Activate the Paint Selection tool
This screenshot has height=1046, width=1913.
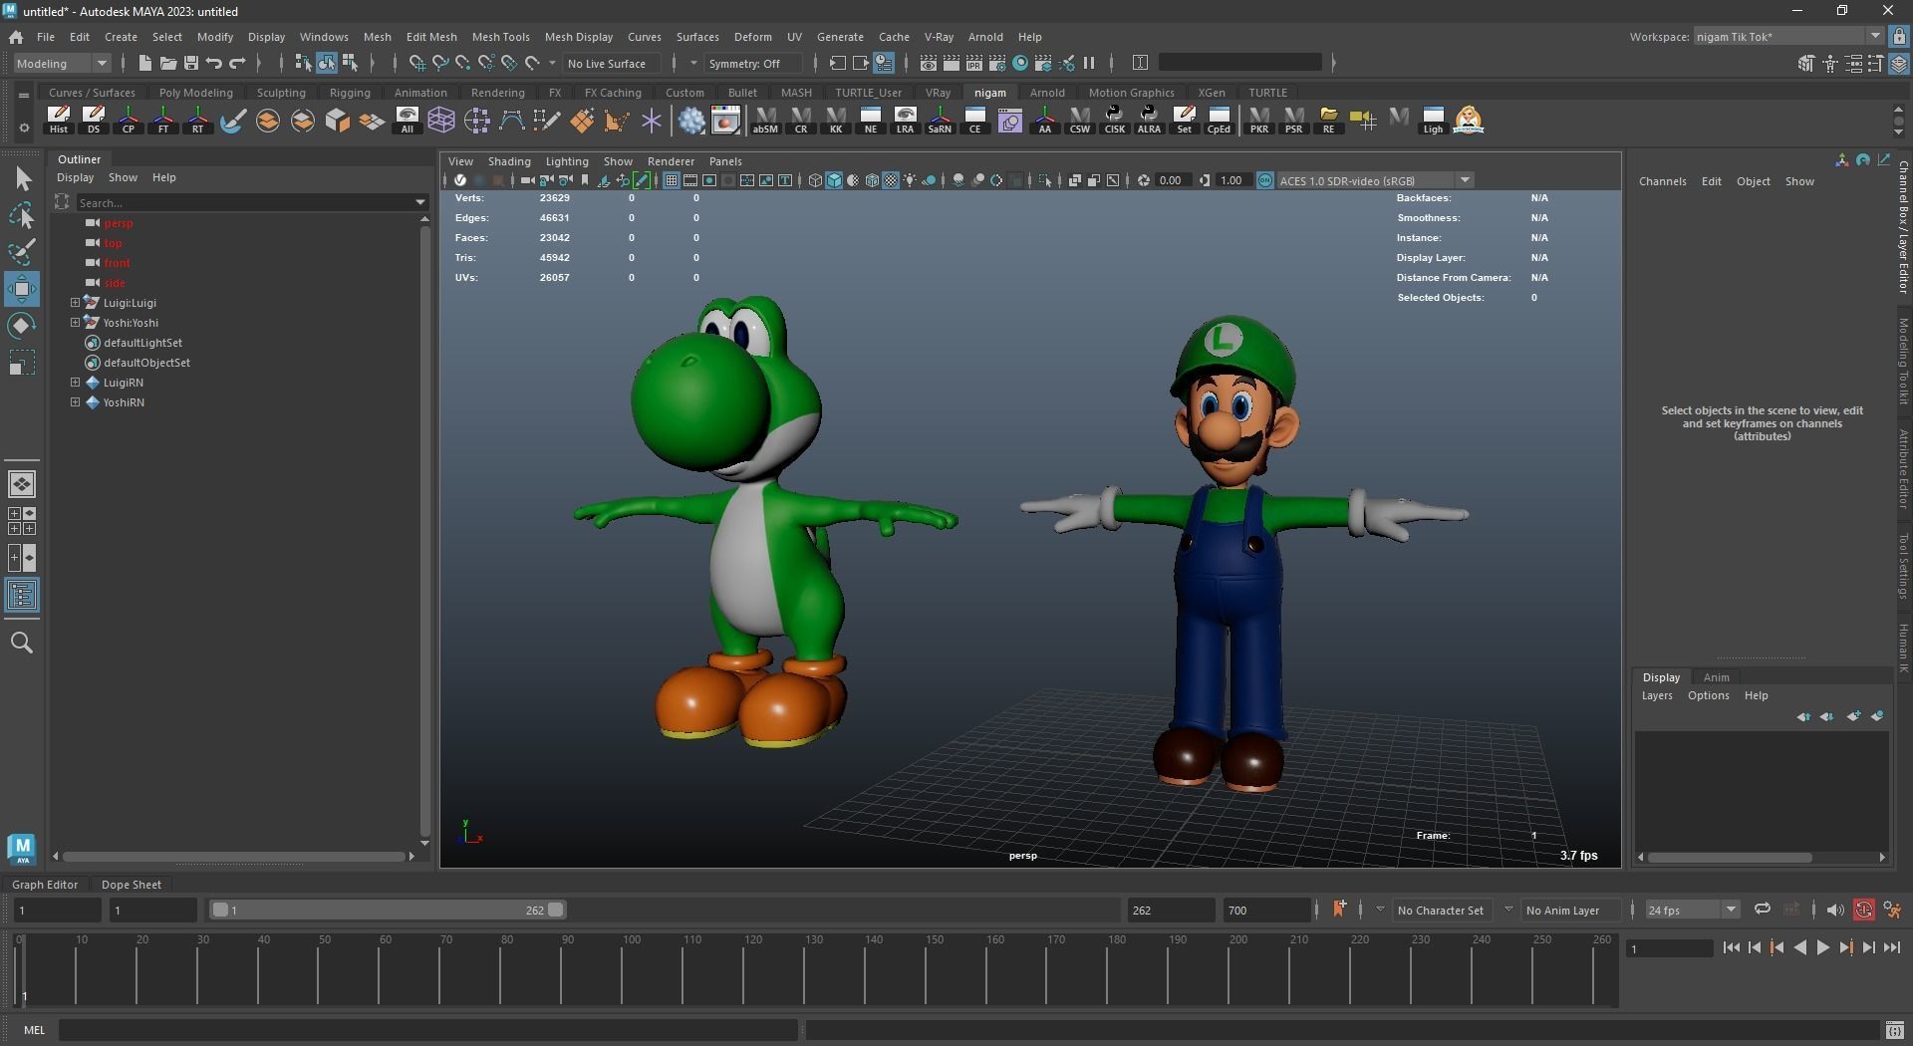click(x=22, y=252)
